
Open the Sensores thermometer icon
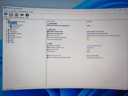click(x=17, y=15)
